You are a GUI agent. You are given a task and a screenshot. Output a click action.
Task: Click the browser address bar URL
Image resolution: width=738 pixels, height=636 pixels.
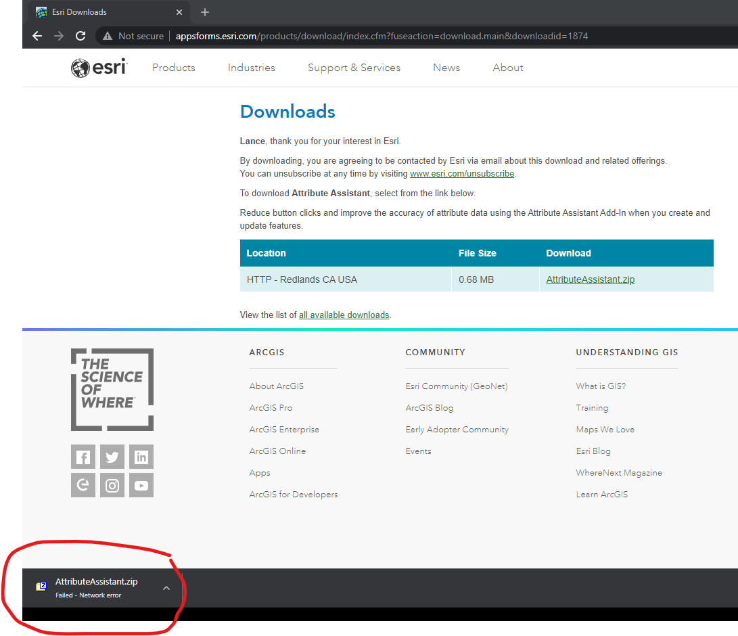pyautogui.click(x=382, y=37)
